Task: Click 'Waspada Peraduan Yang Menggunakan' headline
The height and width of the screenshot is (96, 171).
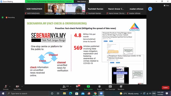Action: tap(117, 35)
